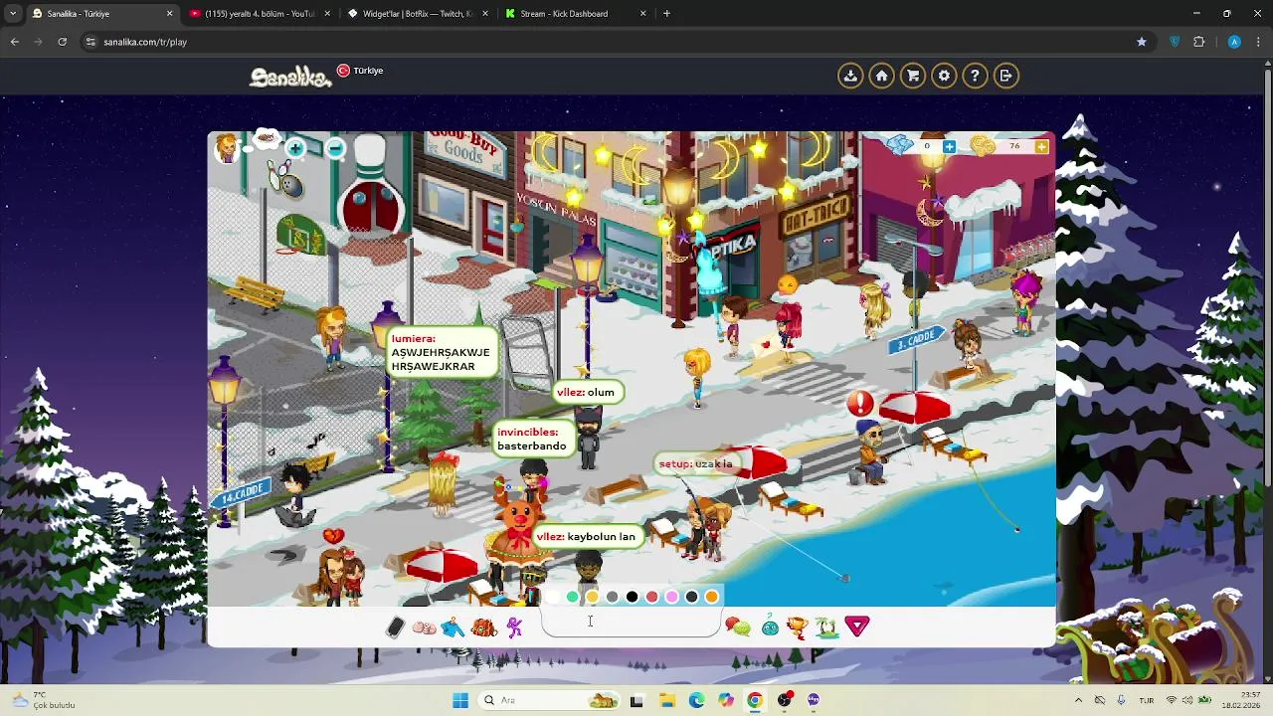The image size is (1273, 716).
Task: Open the Türkiye region selector
Action: [360, 71]
